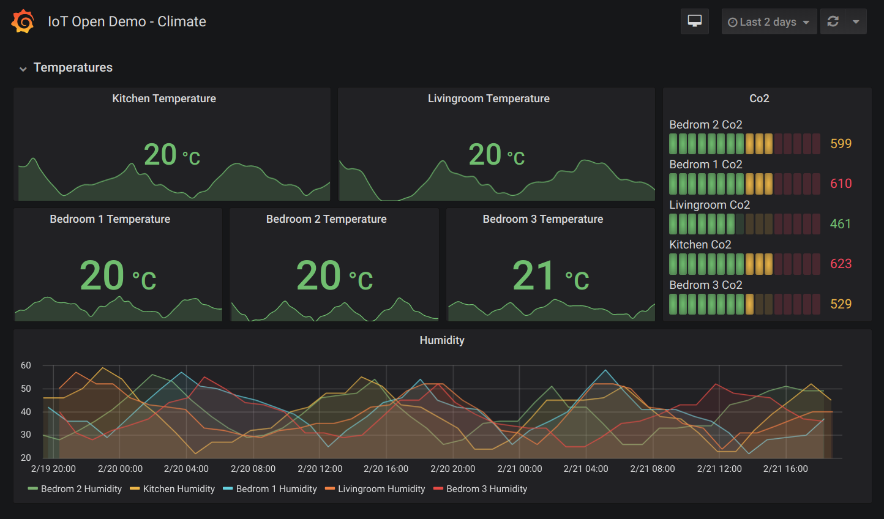Viewport: 884px width, 519px height.
Task: Click the Livingroom Co2 bar gauge
Action: [744, 224]
